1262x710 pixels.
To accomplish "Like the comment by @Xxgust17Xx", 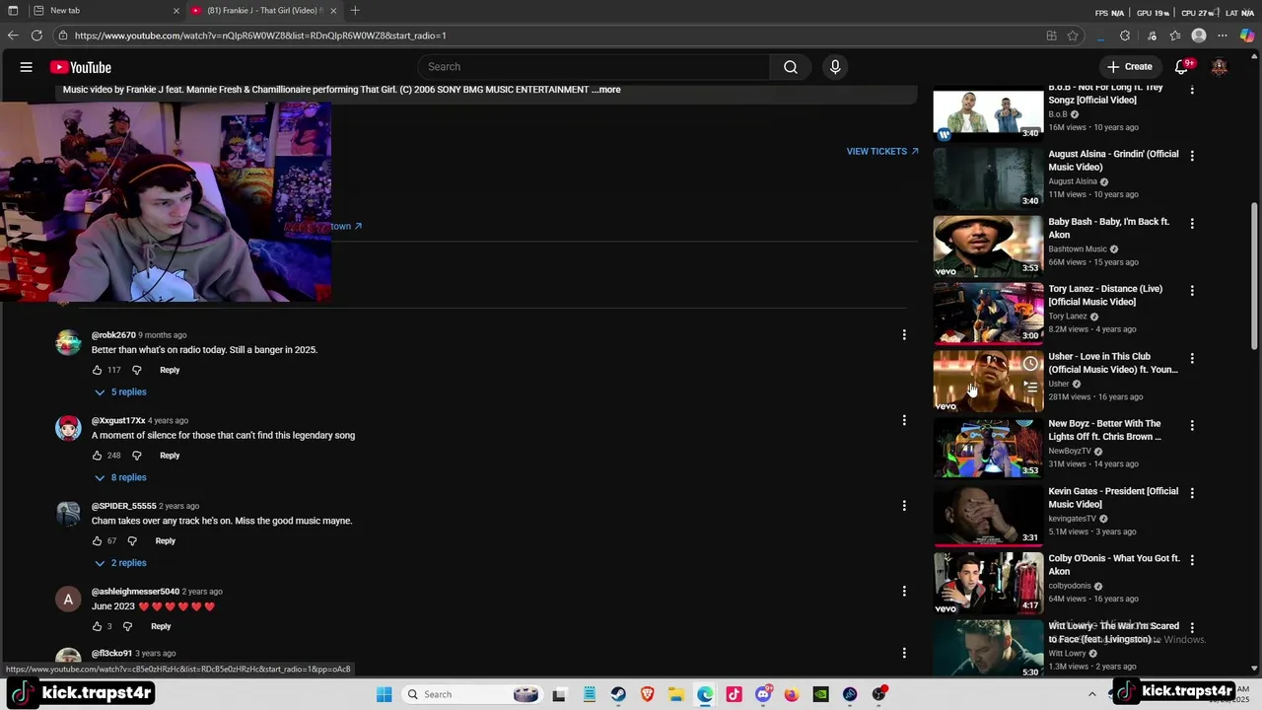I will coord(97,456).
